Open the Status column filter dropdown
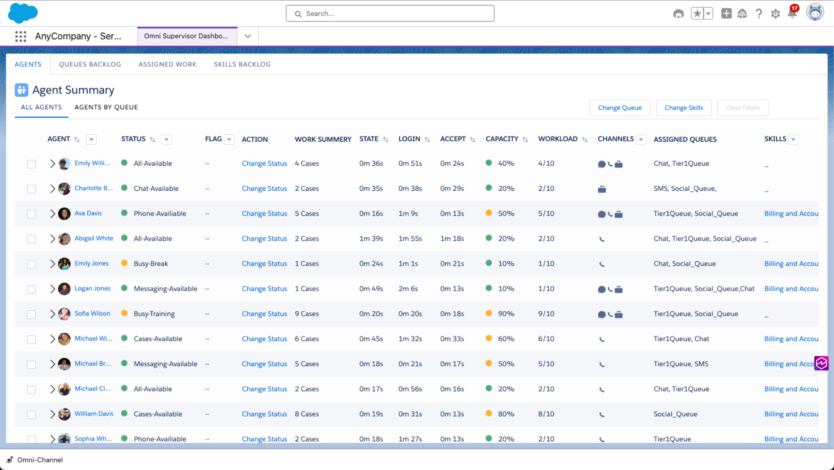Screen dimensions: 834x470 pyautogui.click(x=166, y=139)
